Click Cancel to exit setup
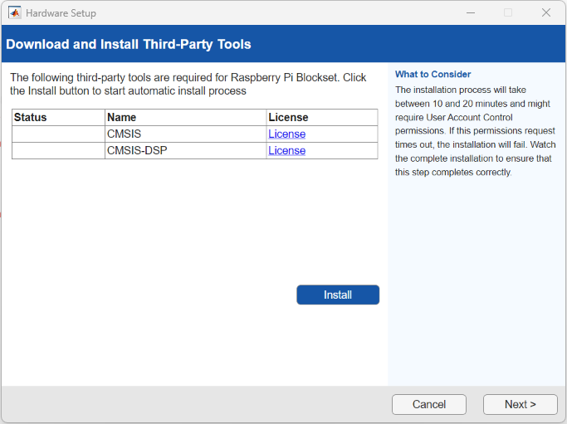This screenshot has height=424, width=567. 429,404
